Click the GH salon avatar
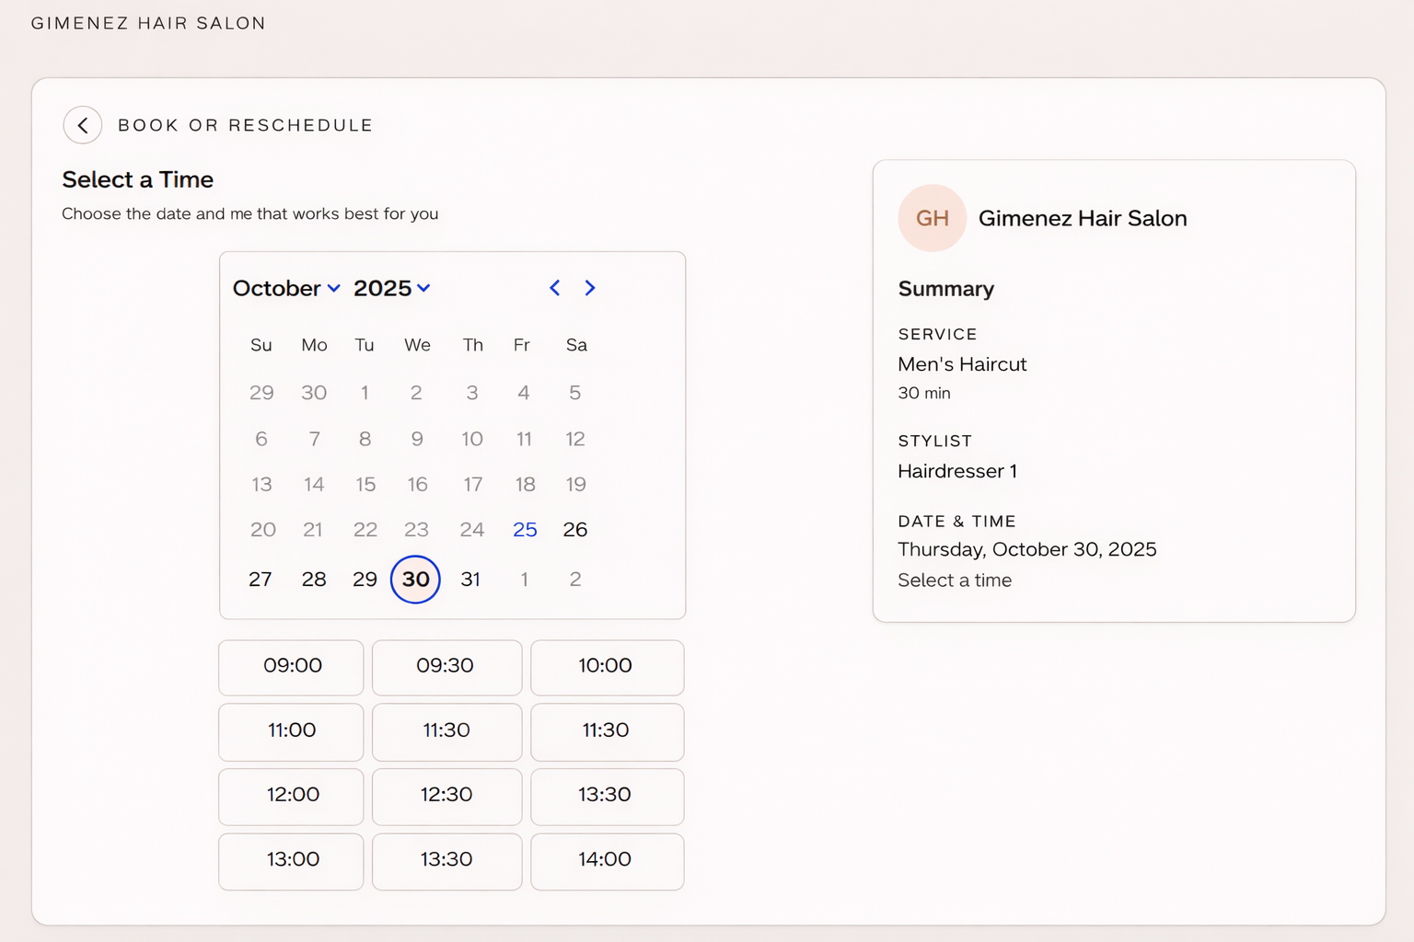The width and height of the screenshot is (1414, 942). [932, 218]
